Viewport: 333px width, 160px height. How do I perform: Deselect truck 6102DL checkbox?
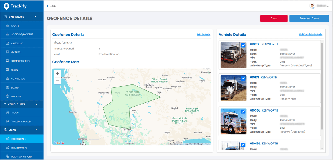pyautogui.click(x=244, y=45)
